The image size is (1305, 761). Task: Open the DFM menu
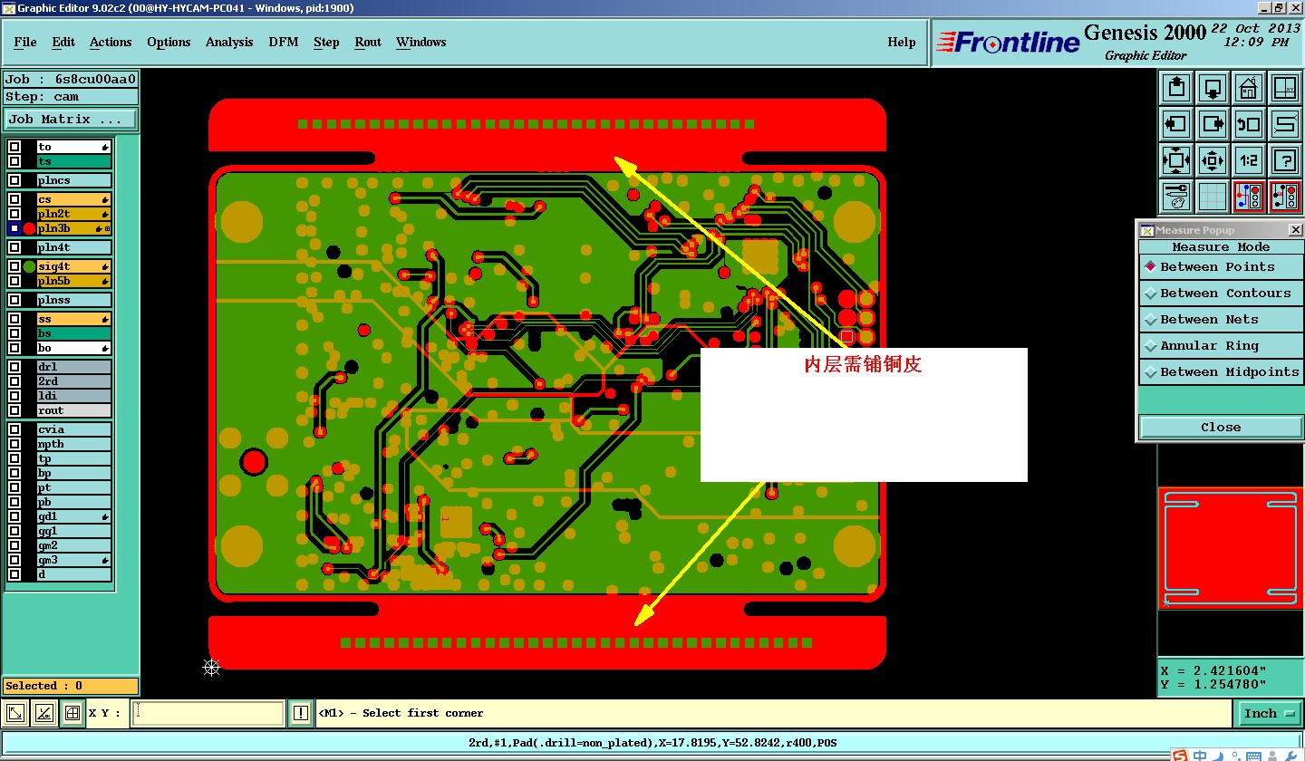284,43
